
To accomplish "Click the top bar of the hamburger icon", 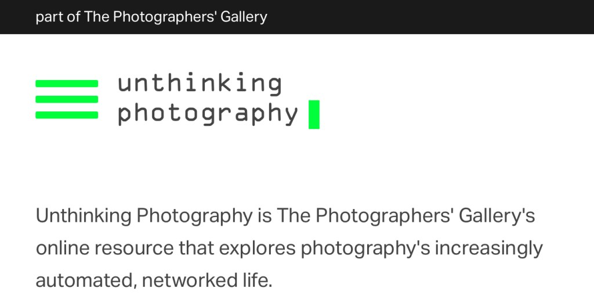I will (67, 84).
